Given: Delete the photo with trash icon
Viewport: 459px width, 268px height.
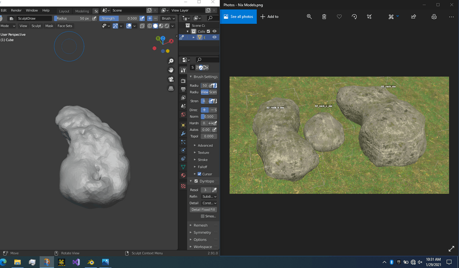Looking at the screenshot, I should pyautogui.click(x=324, y=17).
